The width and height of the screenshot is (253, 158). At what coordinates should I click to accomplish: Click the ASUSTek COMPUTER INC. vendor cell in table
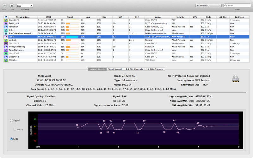coord(157,37)
